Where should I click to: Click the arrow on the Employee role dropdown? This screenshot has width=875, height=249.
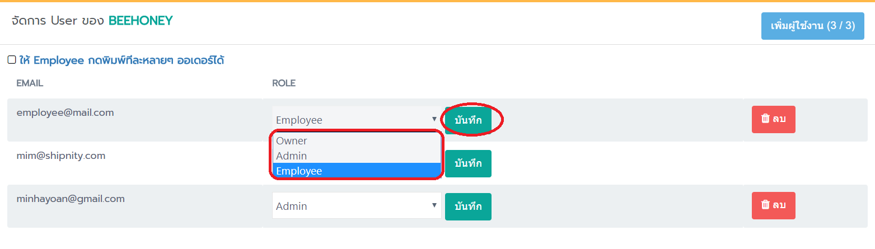[x=434, y=119]
